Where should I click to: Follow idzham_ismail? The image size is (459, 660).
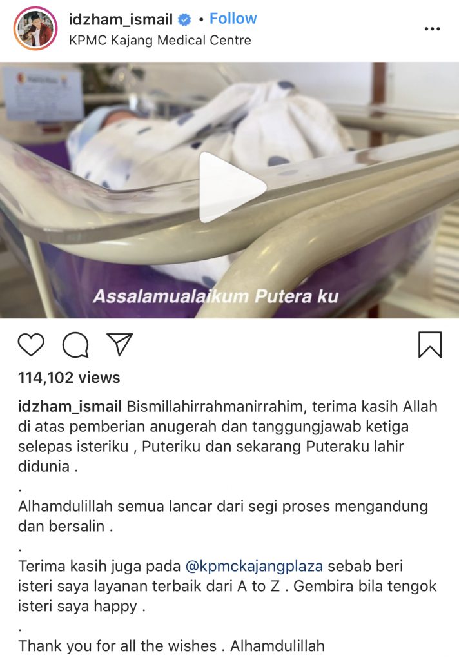233,19
